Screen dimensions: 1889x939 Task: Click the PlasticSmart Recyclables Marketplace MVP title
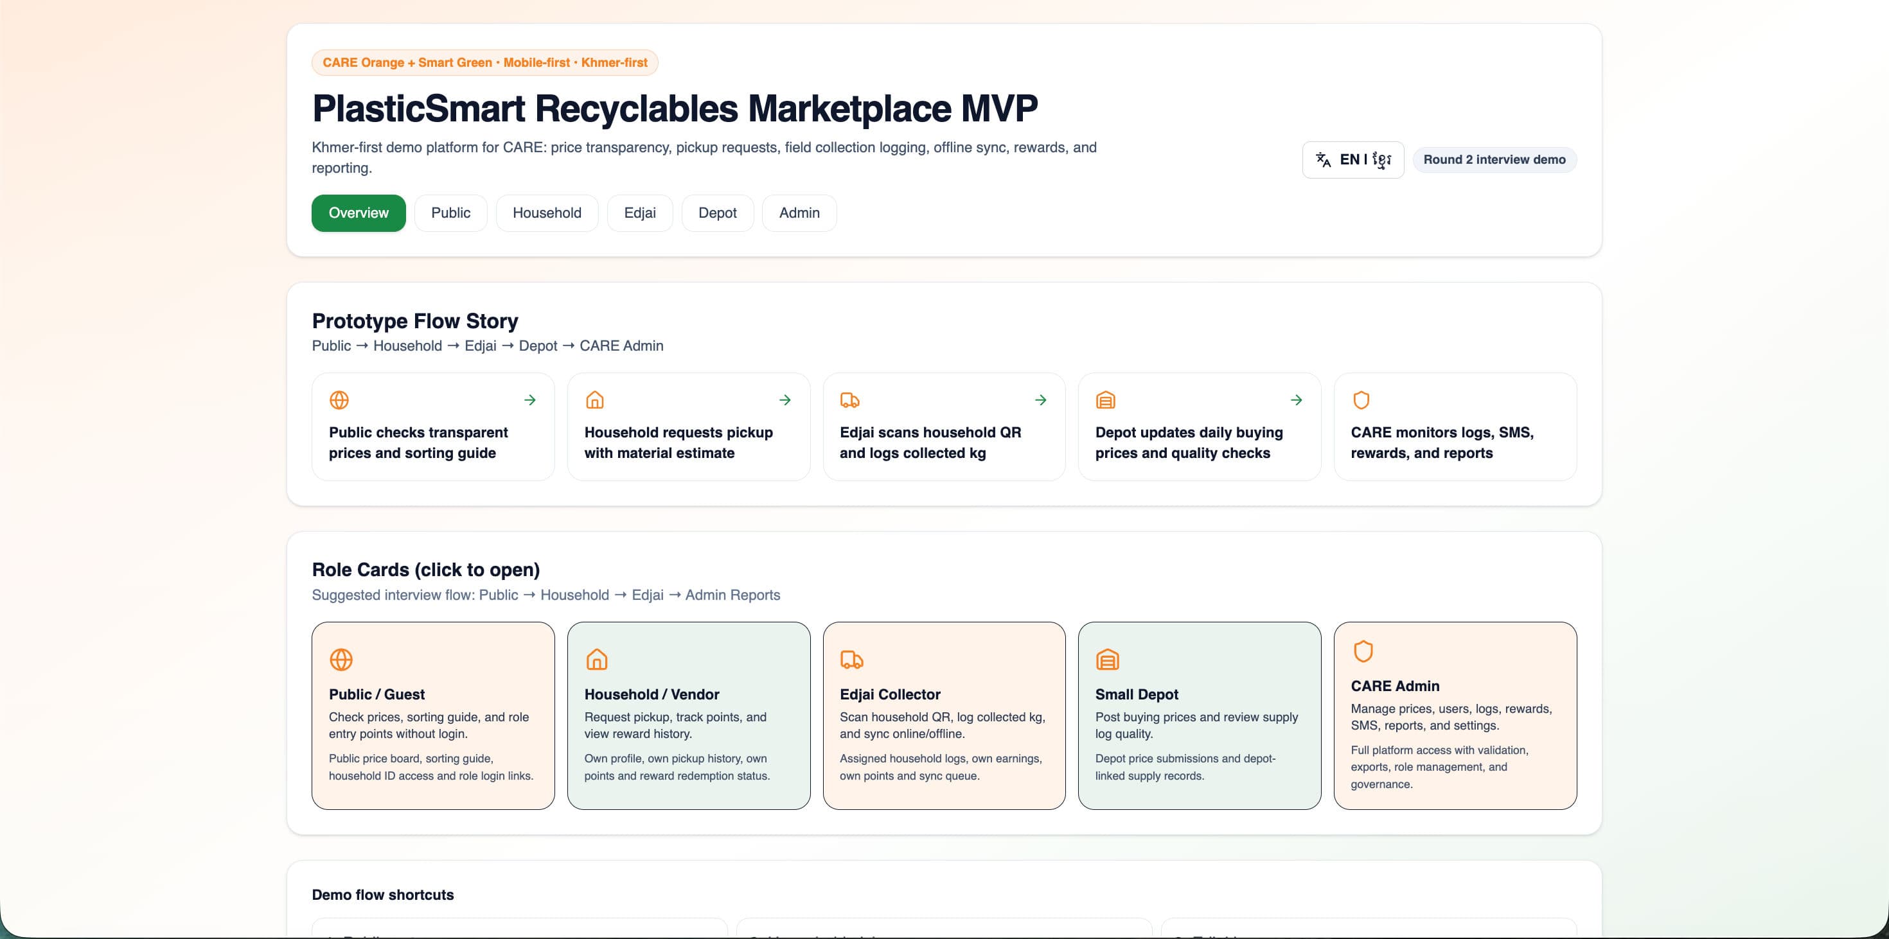tap(675, 109)
